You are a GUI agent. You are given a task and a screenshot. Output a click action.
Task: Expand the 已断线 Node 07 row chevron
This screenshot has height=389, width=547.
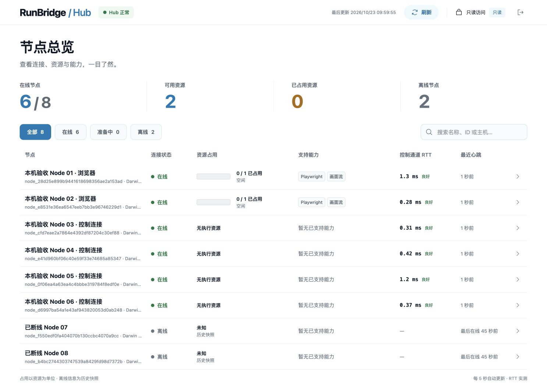tap(518, 331)
